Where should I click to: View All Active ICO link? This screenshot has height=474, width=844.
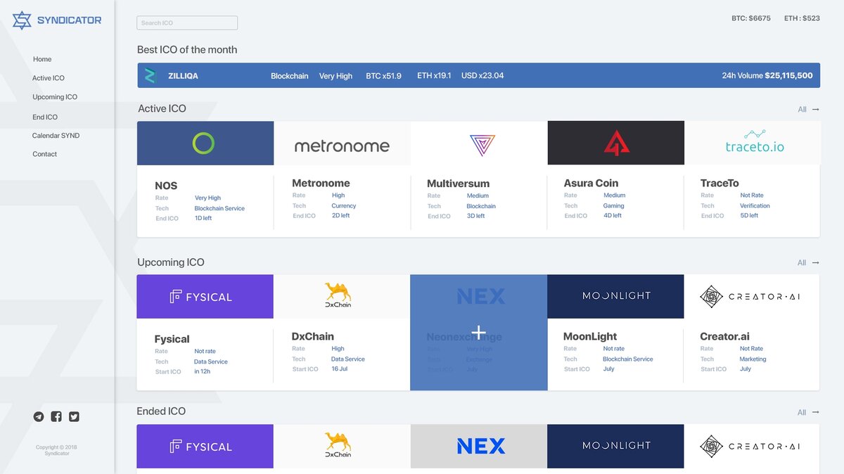[x=802, y=110]
